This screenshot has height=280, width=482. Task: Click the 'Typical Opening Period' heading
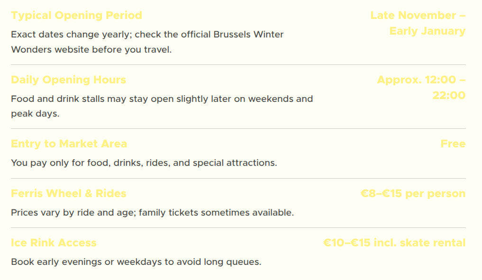pyautogui.click(x=76, y=15)
